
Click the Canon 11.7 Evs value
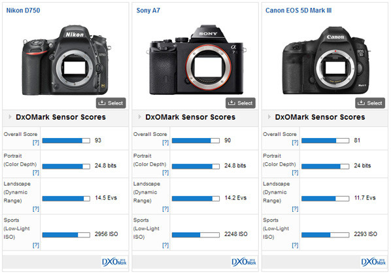click(365, 197)
